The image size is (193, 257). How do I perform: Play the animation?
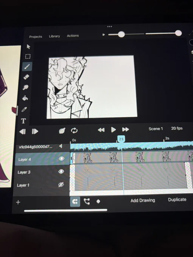pos(114,130)
